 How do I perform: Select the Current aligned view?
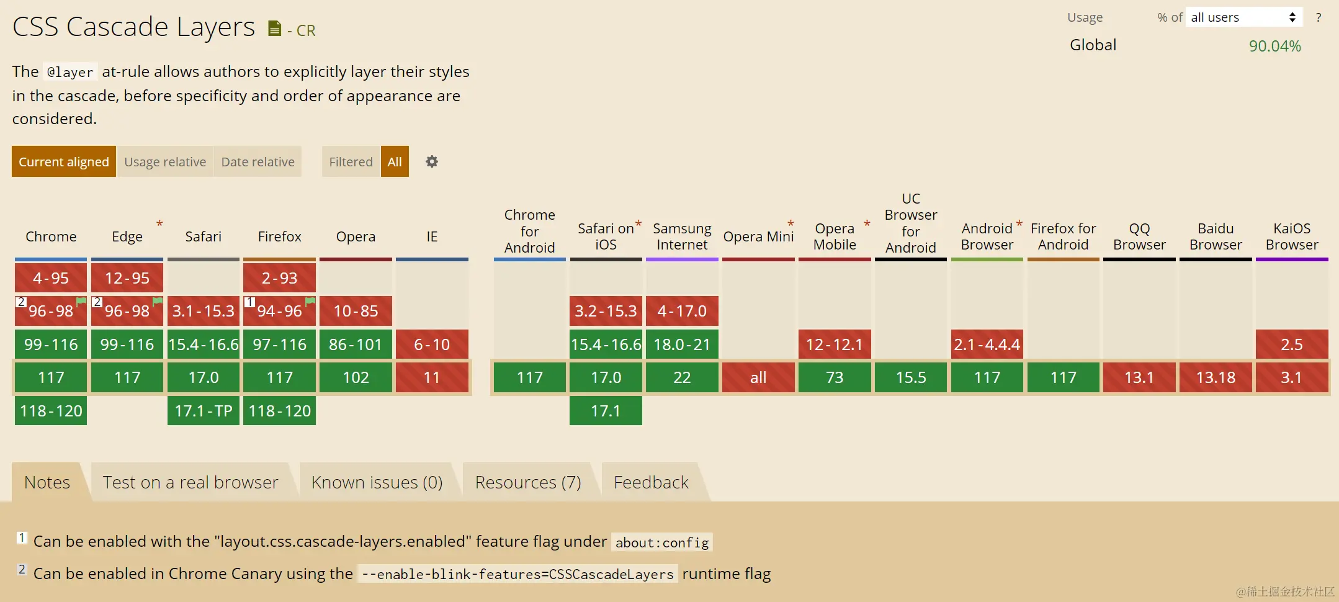[x=64, y=161]
